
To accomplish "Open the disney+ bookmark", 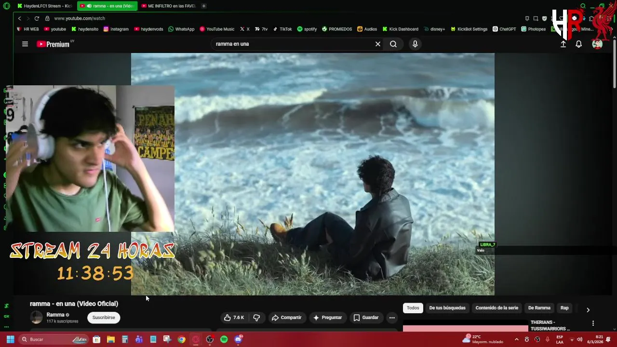I will pos(434,29).
